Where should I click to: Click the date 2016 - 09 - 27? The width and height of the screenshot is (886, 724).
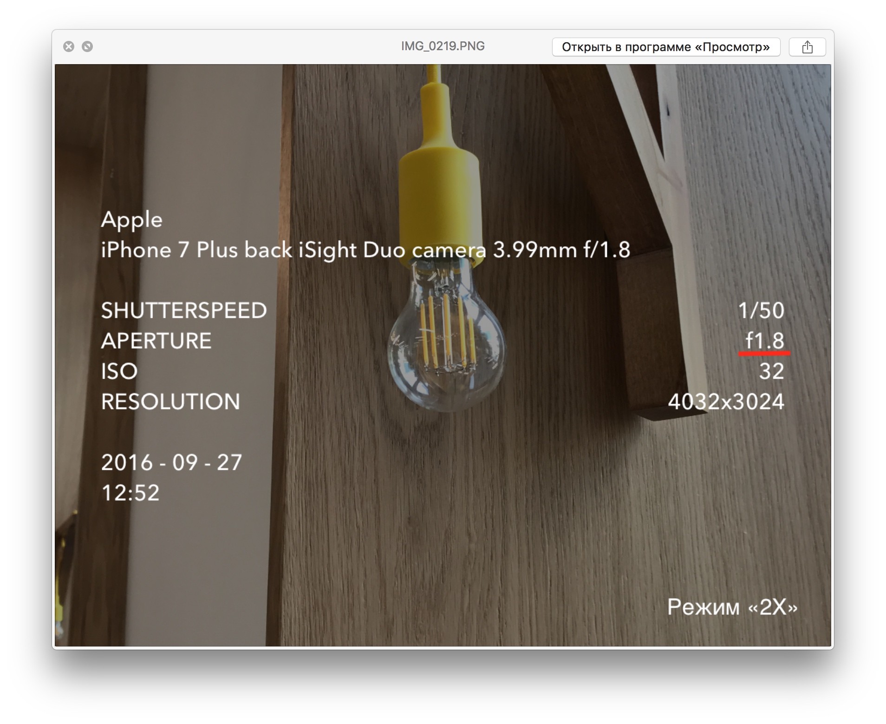(x=171, y=462)
